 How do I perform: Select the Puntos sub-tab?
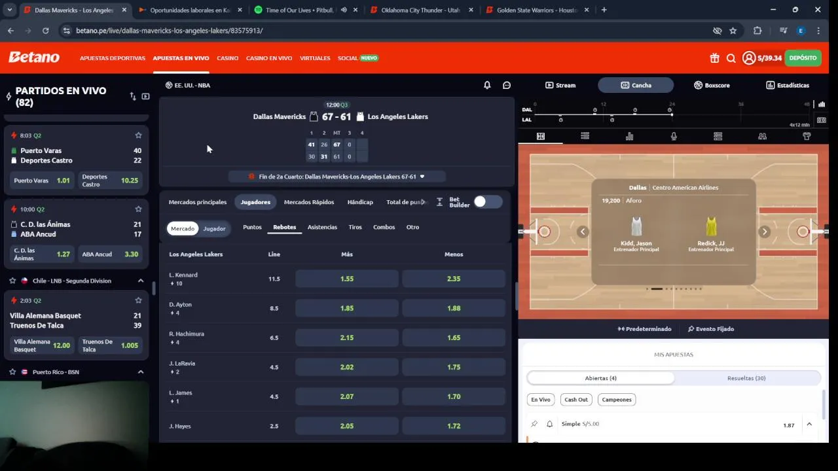click(x=252, y=227)
